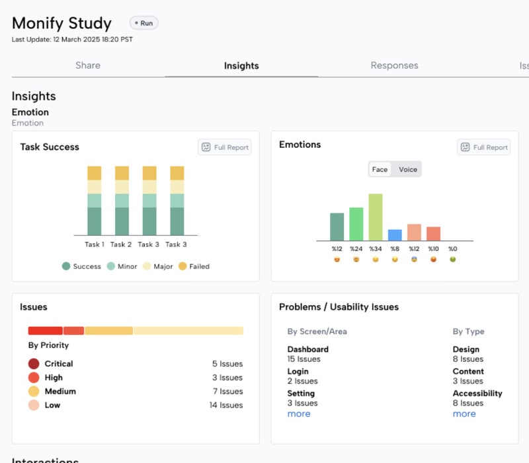
Task: Select the Insights tab
Action: click(241, 66)
